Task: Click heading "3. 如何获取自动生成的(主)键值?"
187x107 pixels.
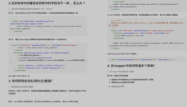Action: [x=30, y=81]
